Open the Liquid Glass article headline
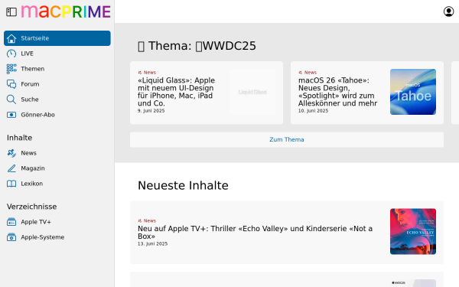Image resolution: width=459 pixels, height=287 pixels. pyautogui.click(x=177, y=92)
